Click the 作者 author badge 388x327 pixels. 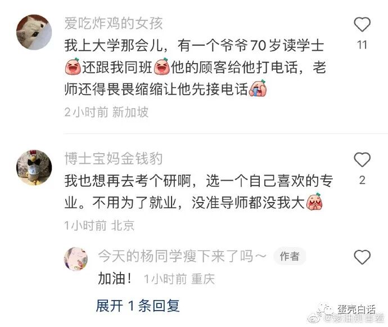click(x=290, y=256)
